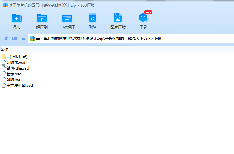Open the 图片压缩 image compression tool
234x154 pixels.
tap(118, 17)
